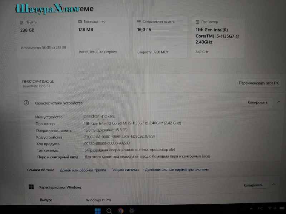Open Дополнительные параметры системы link

click(177, 169)
